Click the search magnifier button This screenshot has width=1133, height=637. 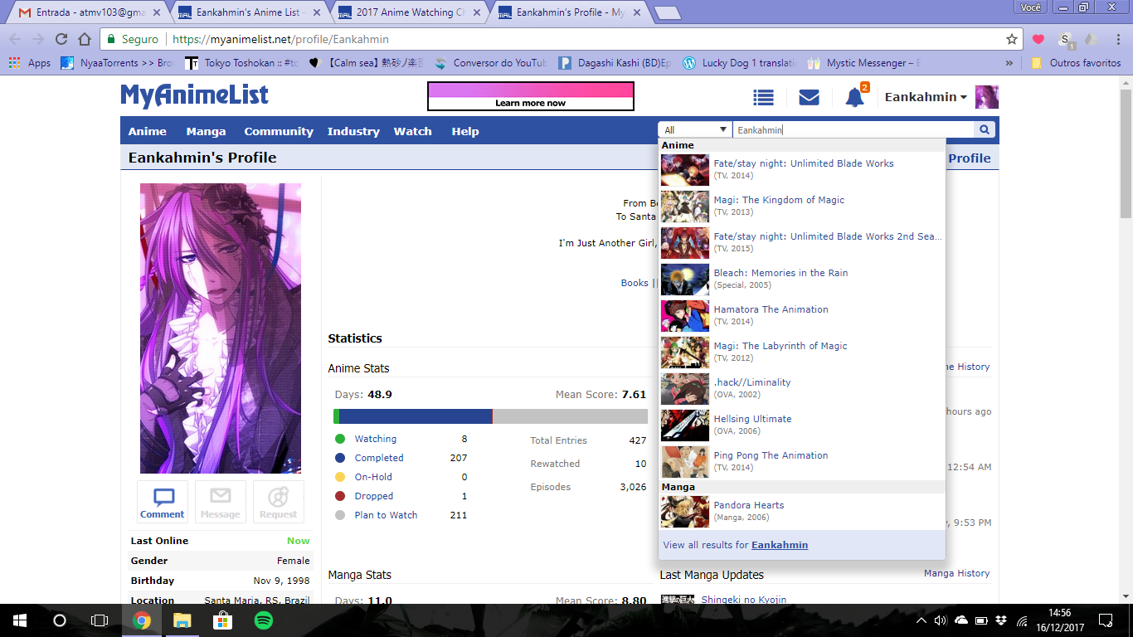click(985, 129)
